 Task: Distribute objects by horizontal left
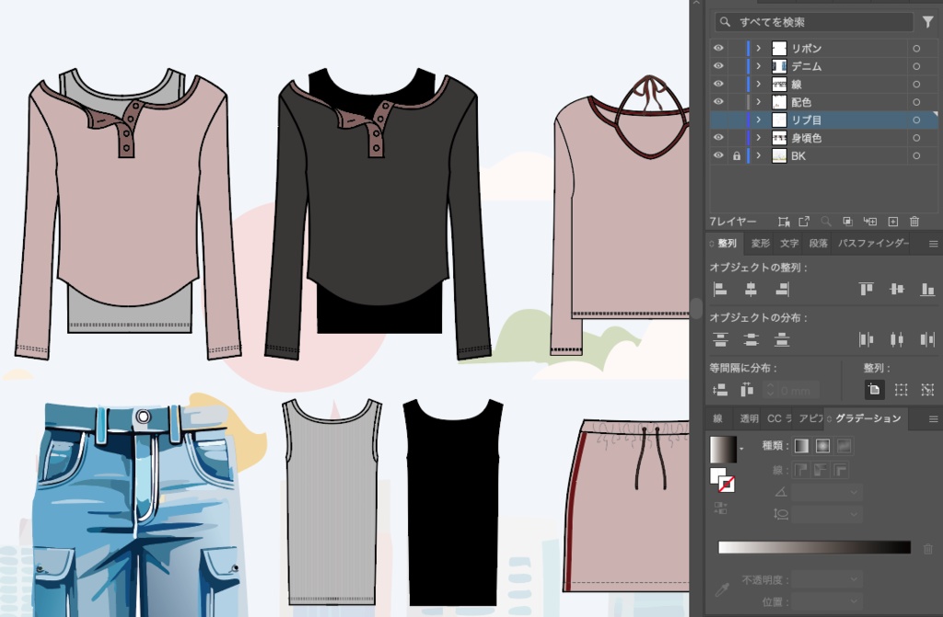(x=866, y=340)
